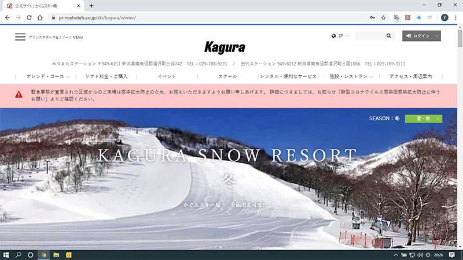The width and height of the screenshot is (463, 260).
Task: Reload the current page
Action: [29, 18]
